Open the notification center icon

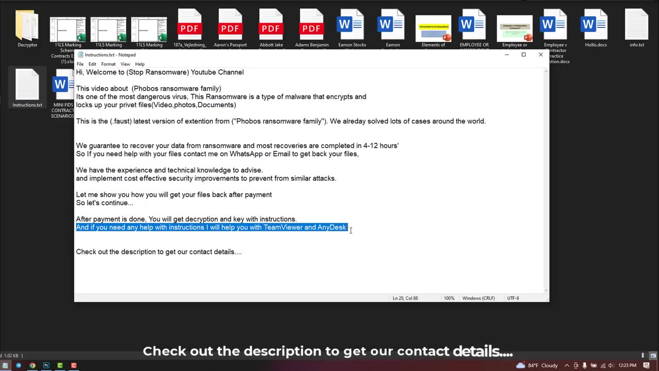click(646, 365)
